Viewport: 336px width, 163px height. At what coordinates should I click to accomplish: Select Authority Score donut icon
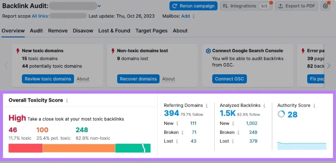pyautogui.click(x=281, y=114)
